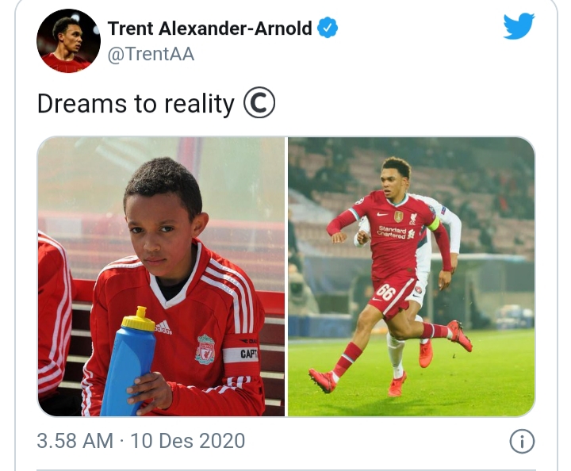Click the Liverpool crest on child's shirt

pos(205,350)
